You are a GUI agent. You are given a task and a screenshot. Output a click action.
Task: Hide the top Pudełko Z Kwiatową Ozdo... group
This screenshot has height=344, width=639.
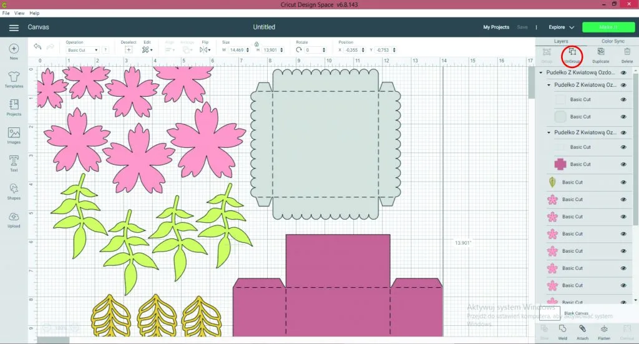[623, 72]
